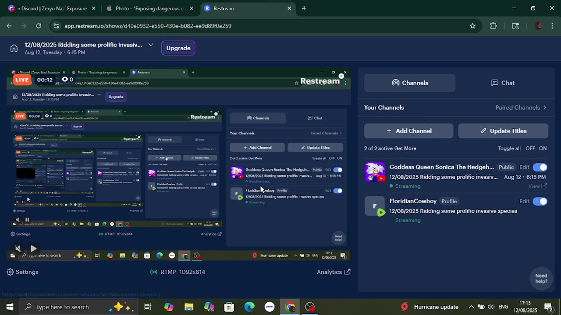
Task: Edit the Goddess Queen Sonica channel
Action: (x=524, y=167)
